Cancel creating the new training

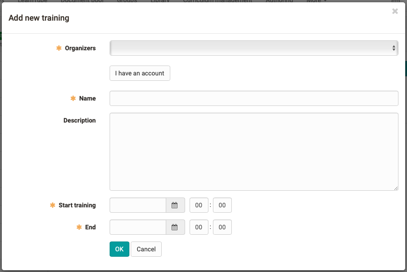[x=146, y=249]
